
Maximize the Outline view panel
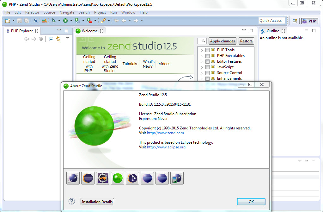[x=314, y=31]
